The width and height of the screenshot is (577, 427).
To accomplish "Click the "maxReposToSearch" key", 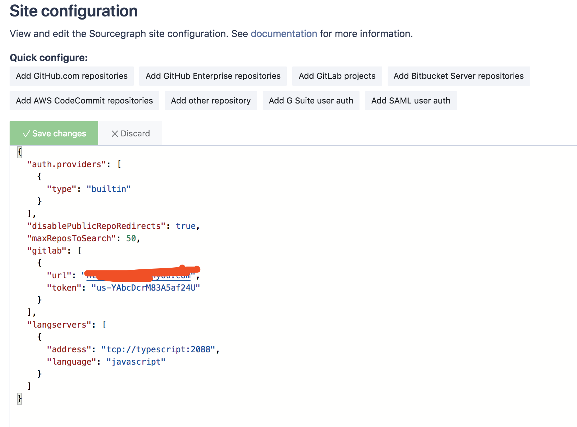I will coord(72,239).
